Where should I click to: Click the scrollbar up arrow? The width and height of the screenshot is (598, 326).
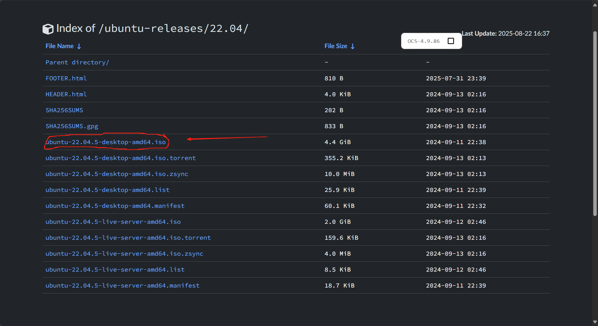pos(595,5)
